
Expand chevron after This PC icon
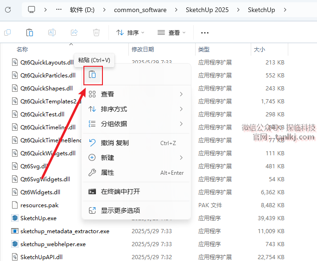[45, 10]
